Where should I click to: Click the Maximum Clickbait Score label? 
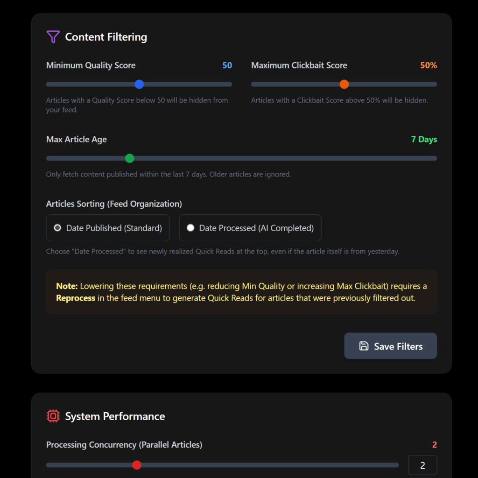(299, 65)
